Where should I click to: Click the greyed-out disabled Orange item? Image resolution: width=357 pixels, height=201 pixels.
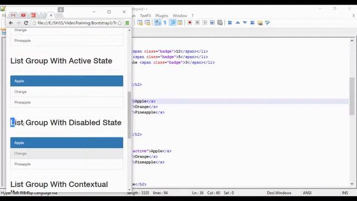coord(67,154)
